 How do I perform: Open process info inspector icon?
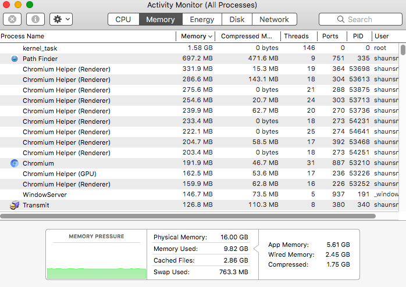point(35,19)
